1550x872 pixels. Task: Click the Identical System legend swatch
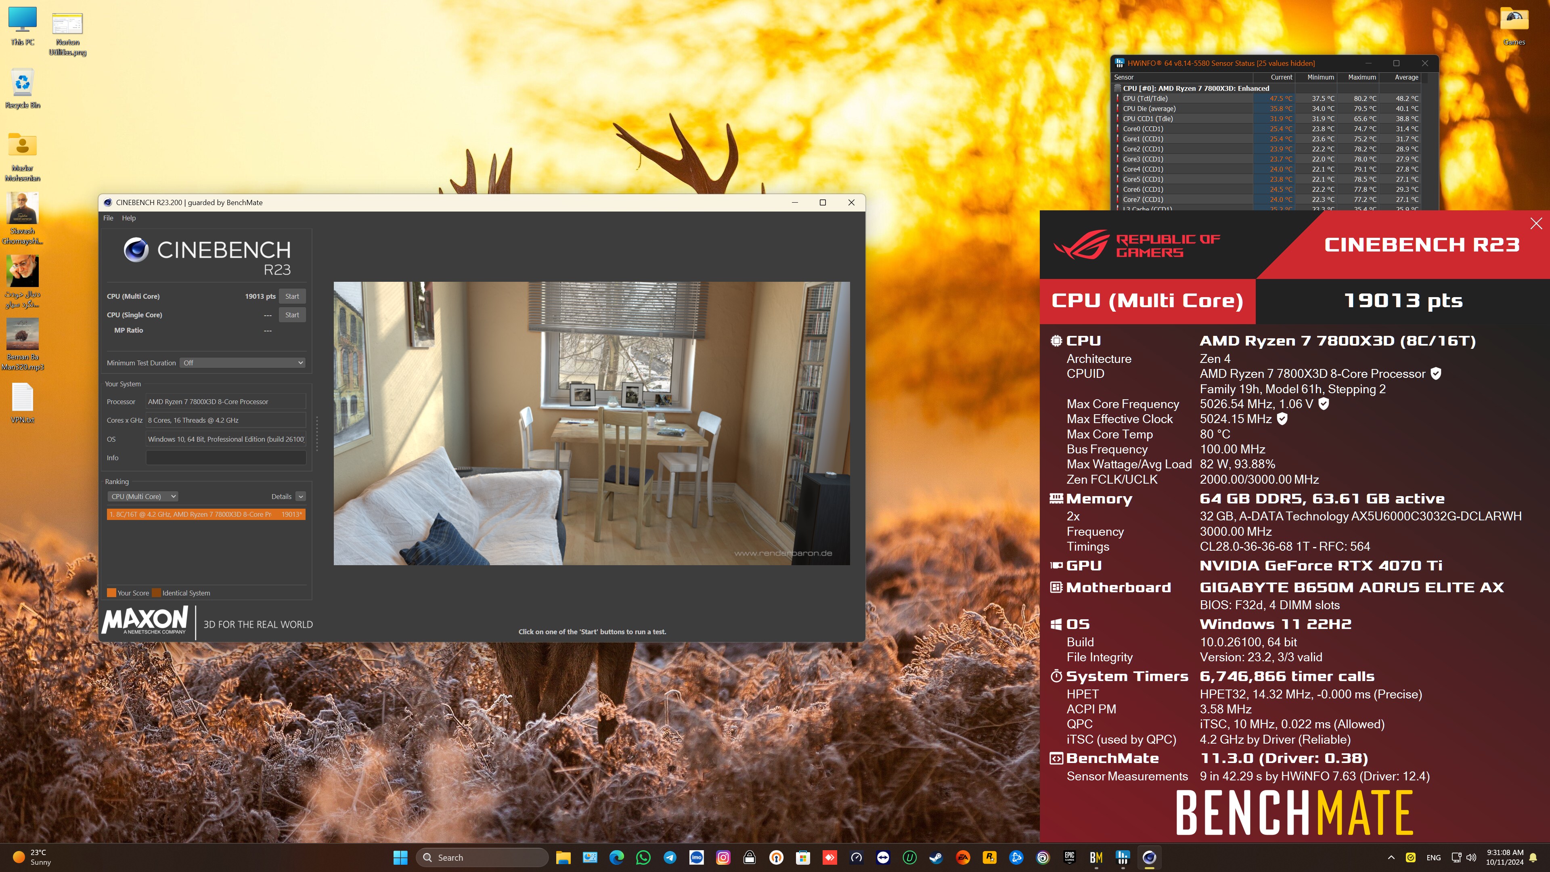pyautogui.click(x=157, y=593)
